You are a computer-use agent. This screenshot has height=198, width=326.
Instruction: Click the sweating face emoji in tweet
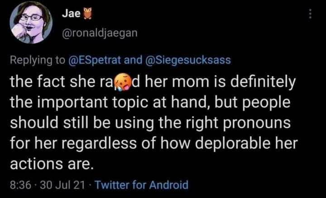pos(123,84)
